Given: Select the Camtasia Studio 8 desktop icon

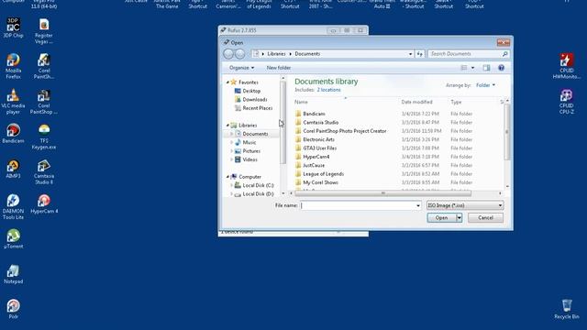Looking at the screenshot, I should click(44, 171).
